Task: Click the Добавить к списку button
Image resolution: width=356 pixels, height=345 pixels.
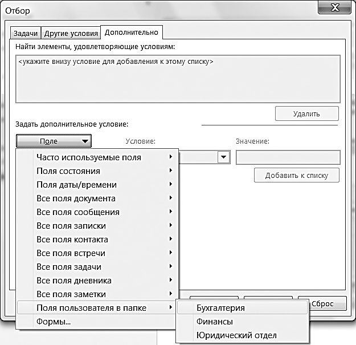Action: click(x=297, y=175)
